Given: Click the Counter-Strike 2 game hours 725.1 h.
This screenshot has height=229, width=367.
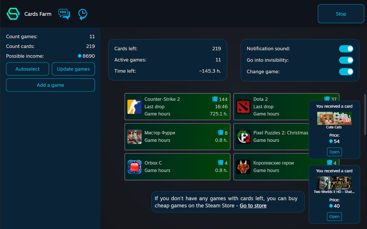Looking at the screenshot, I should tap(219, 114).
